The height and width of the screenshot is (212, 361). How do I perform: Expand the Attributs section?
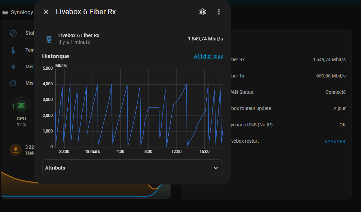(x=132, y=168)
